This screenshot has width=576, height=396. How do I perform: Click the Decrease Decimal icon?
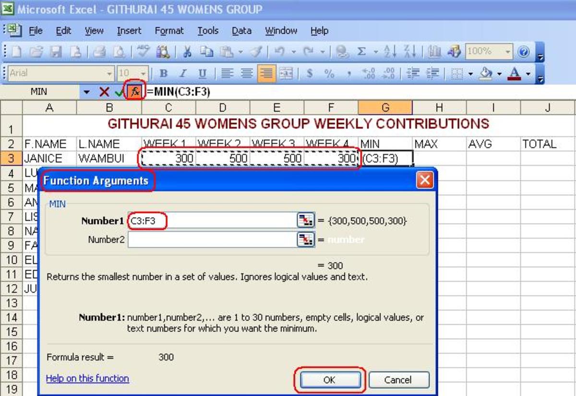point(388,73)
